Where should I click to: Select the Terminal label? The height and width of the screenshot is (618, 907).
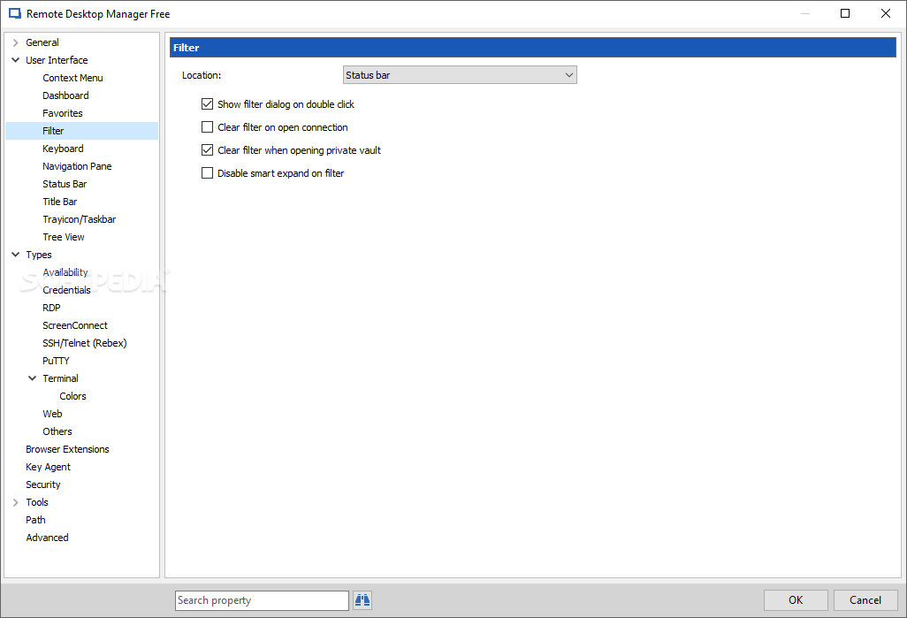(x=60, y=378)
